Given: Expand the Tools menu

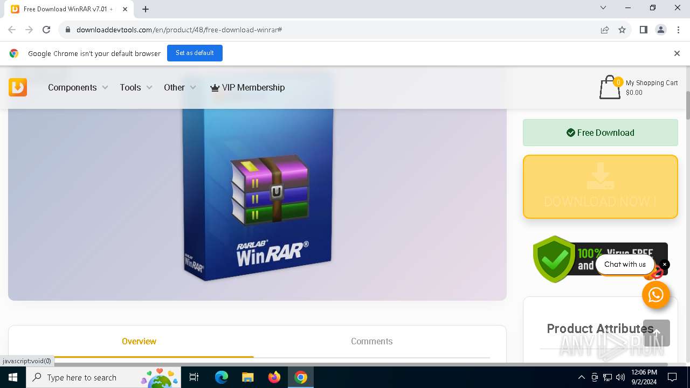Looking at the screenshot, I should (136, 87).
